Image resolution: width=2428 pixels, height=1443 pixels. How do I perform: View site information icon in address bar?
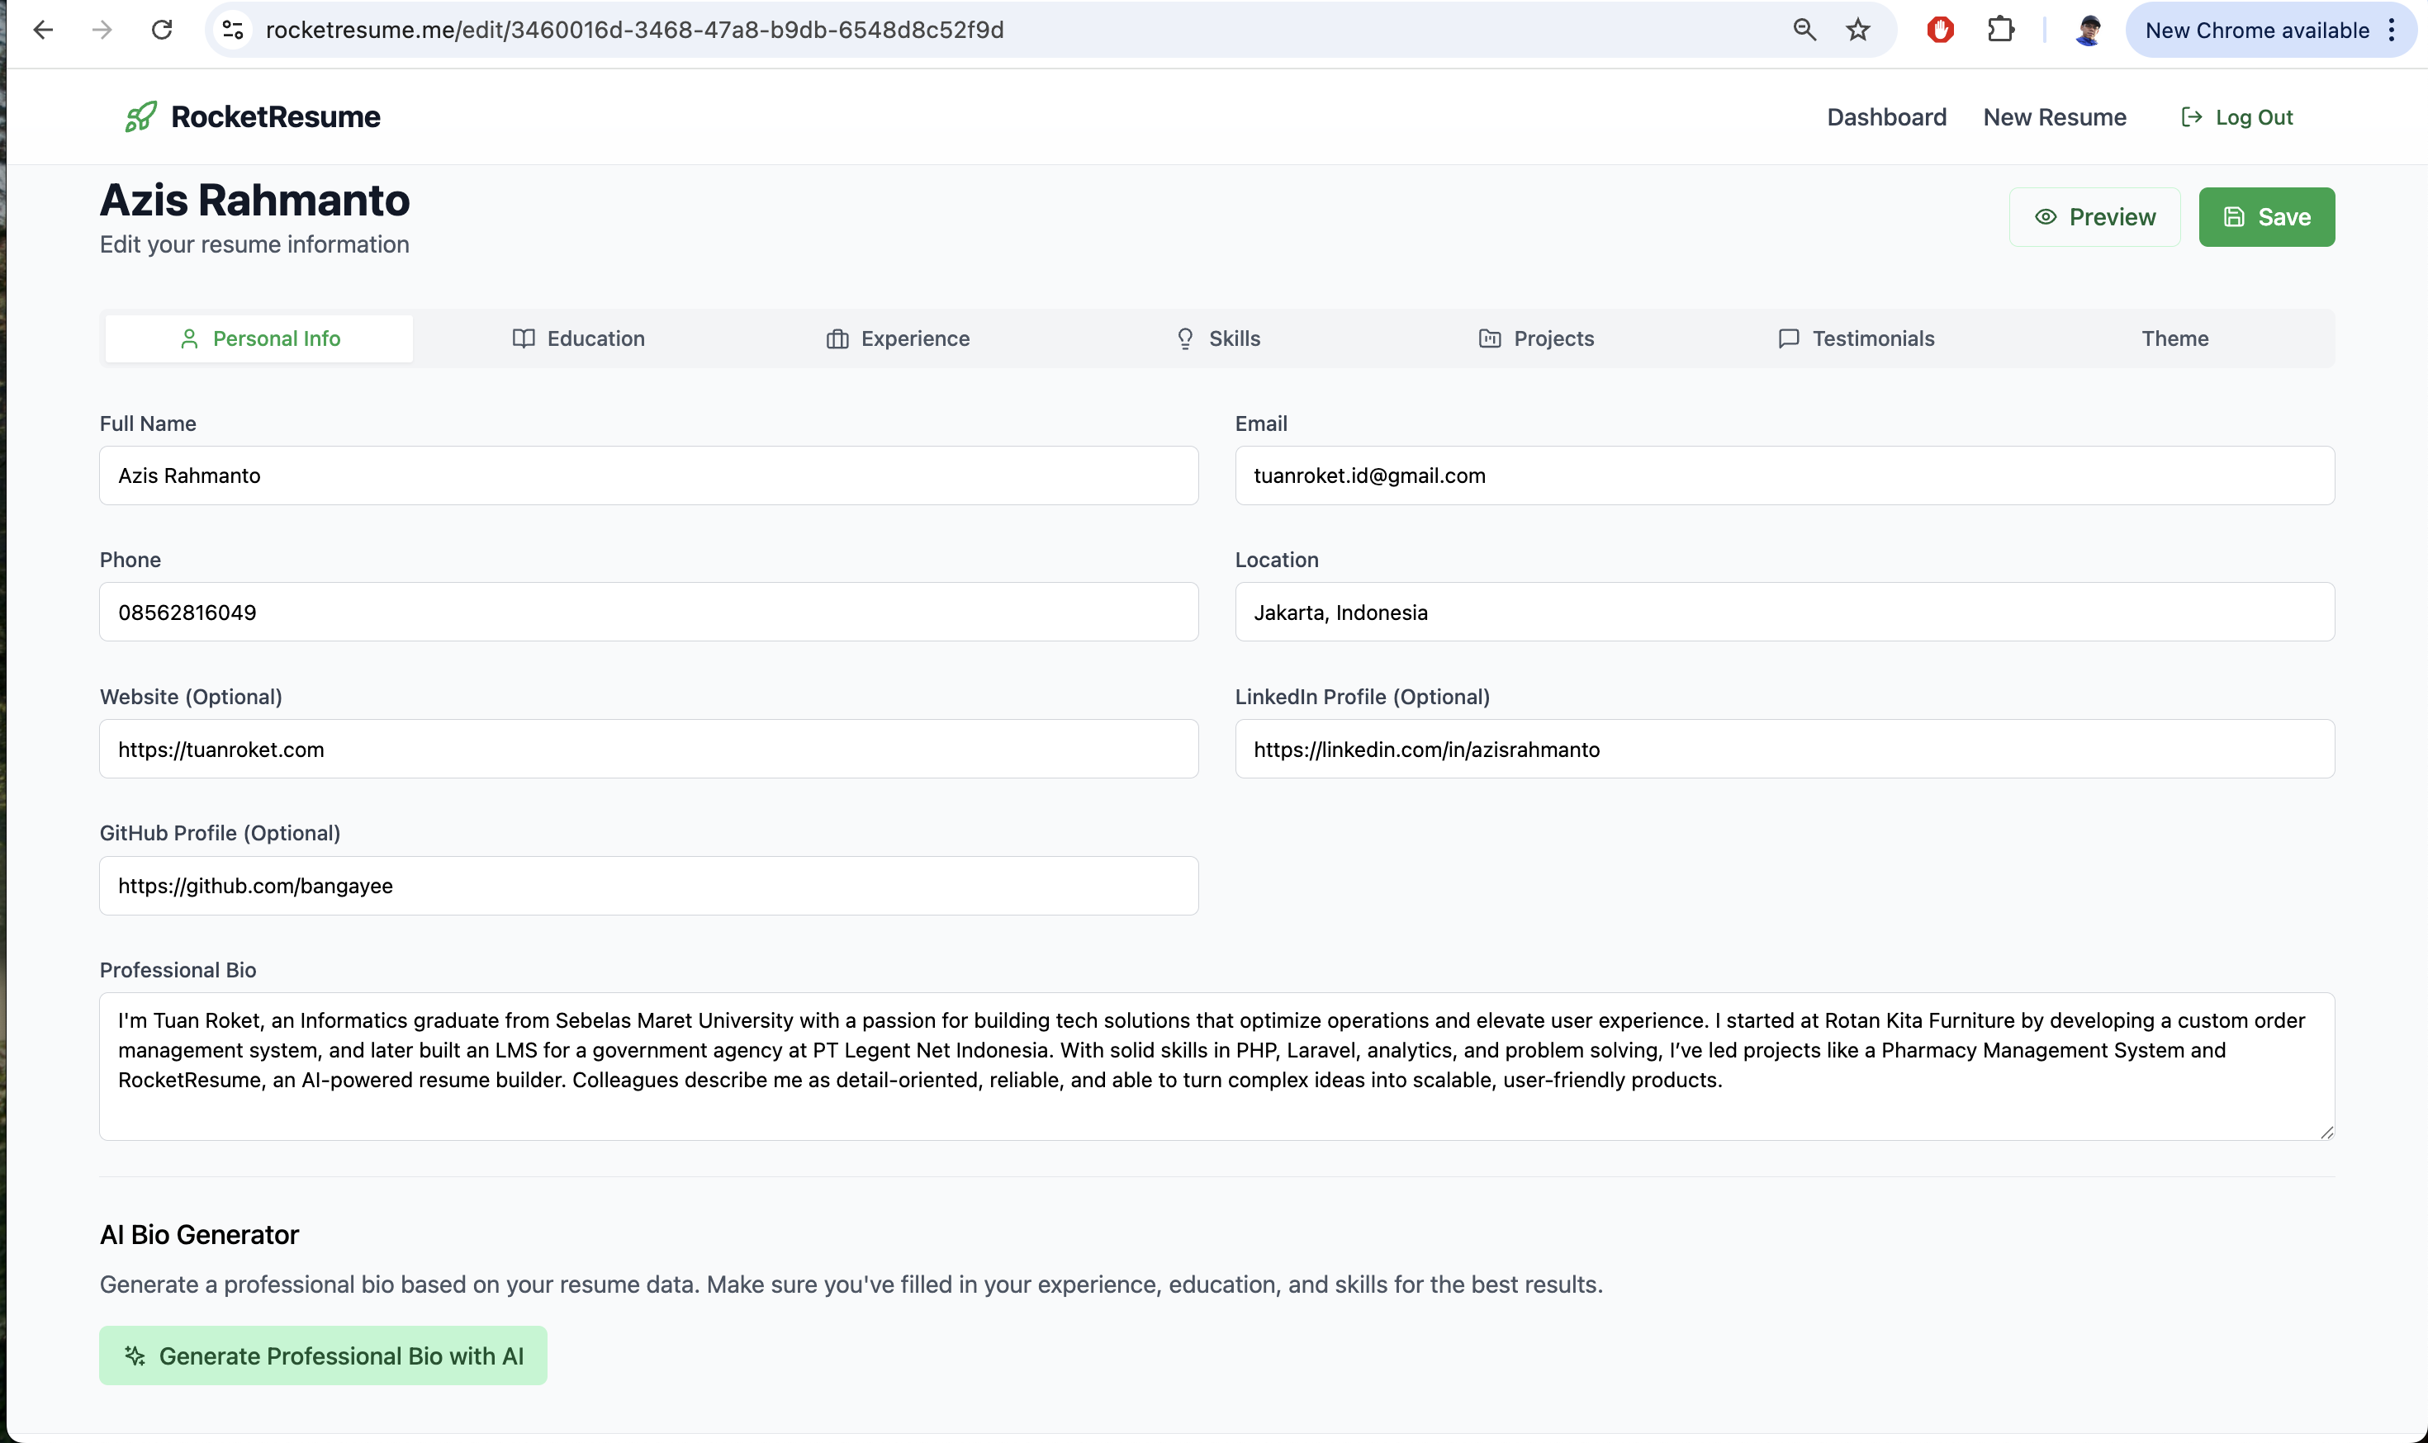(233, 31)
